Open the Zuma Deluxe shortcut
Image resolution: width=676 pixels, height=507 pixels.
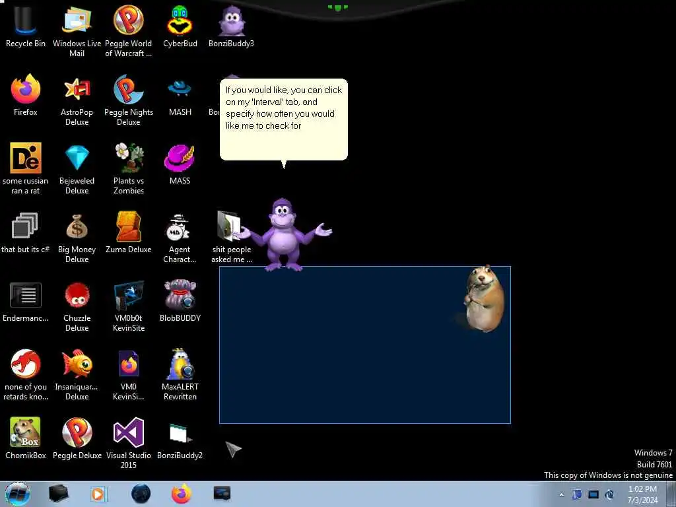pyautogui.click(x=129, y=232)
